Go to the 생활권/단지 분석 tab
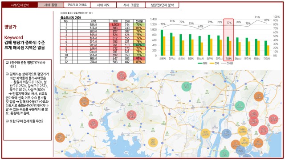 [162, 5]
